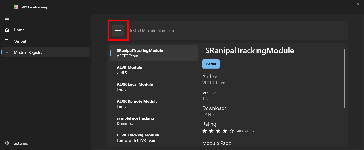Close the VRCFaceTracking window

click(x=359, y=4)
